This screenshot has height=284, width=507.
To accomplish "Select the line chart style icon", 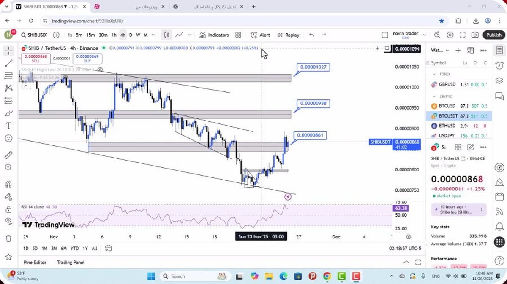I will coord(179,35).
